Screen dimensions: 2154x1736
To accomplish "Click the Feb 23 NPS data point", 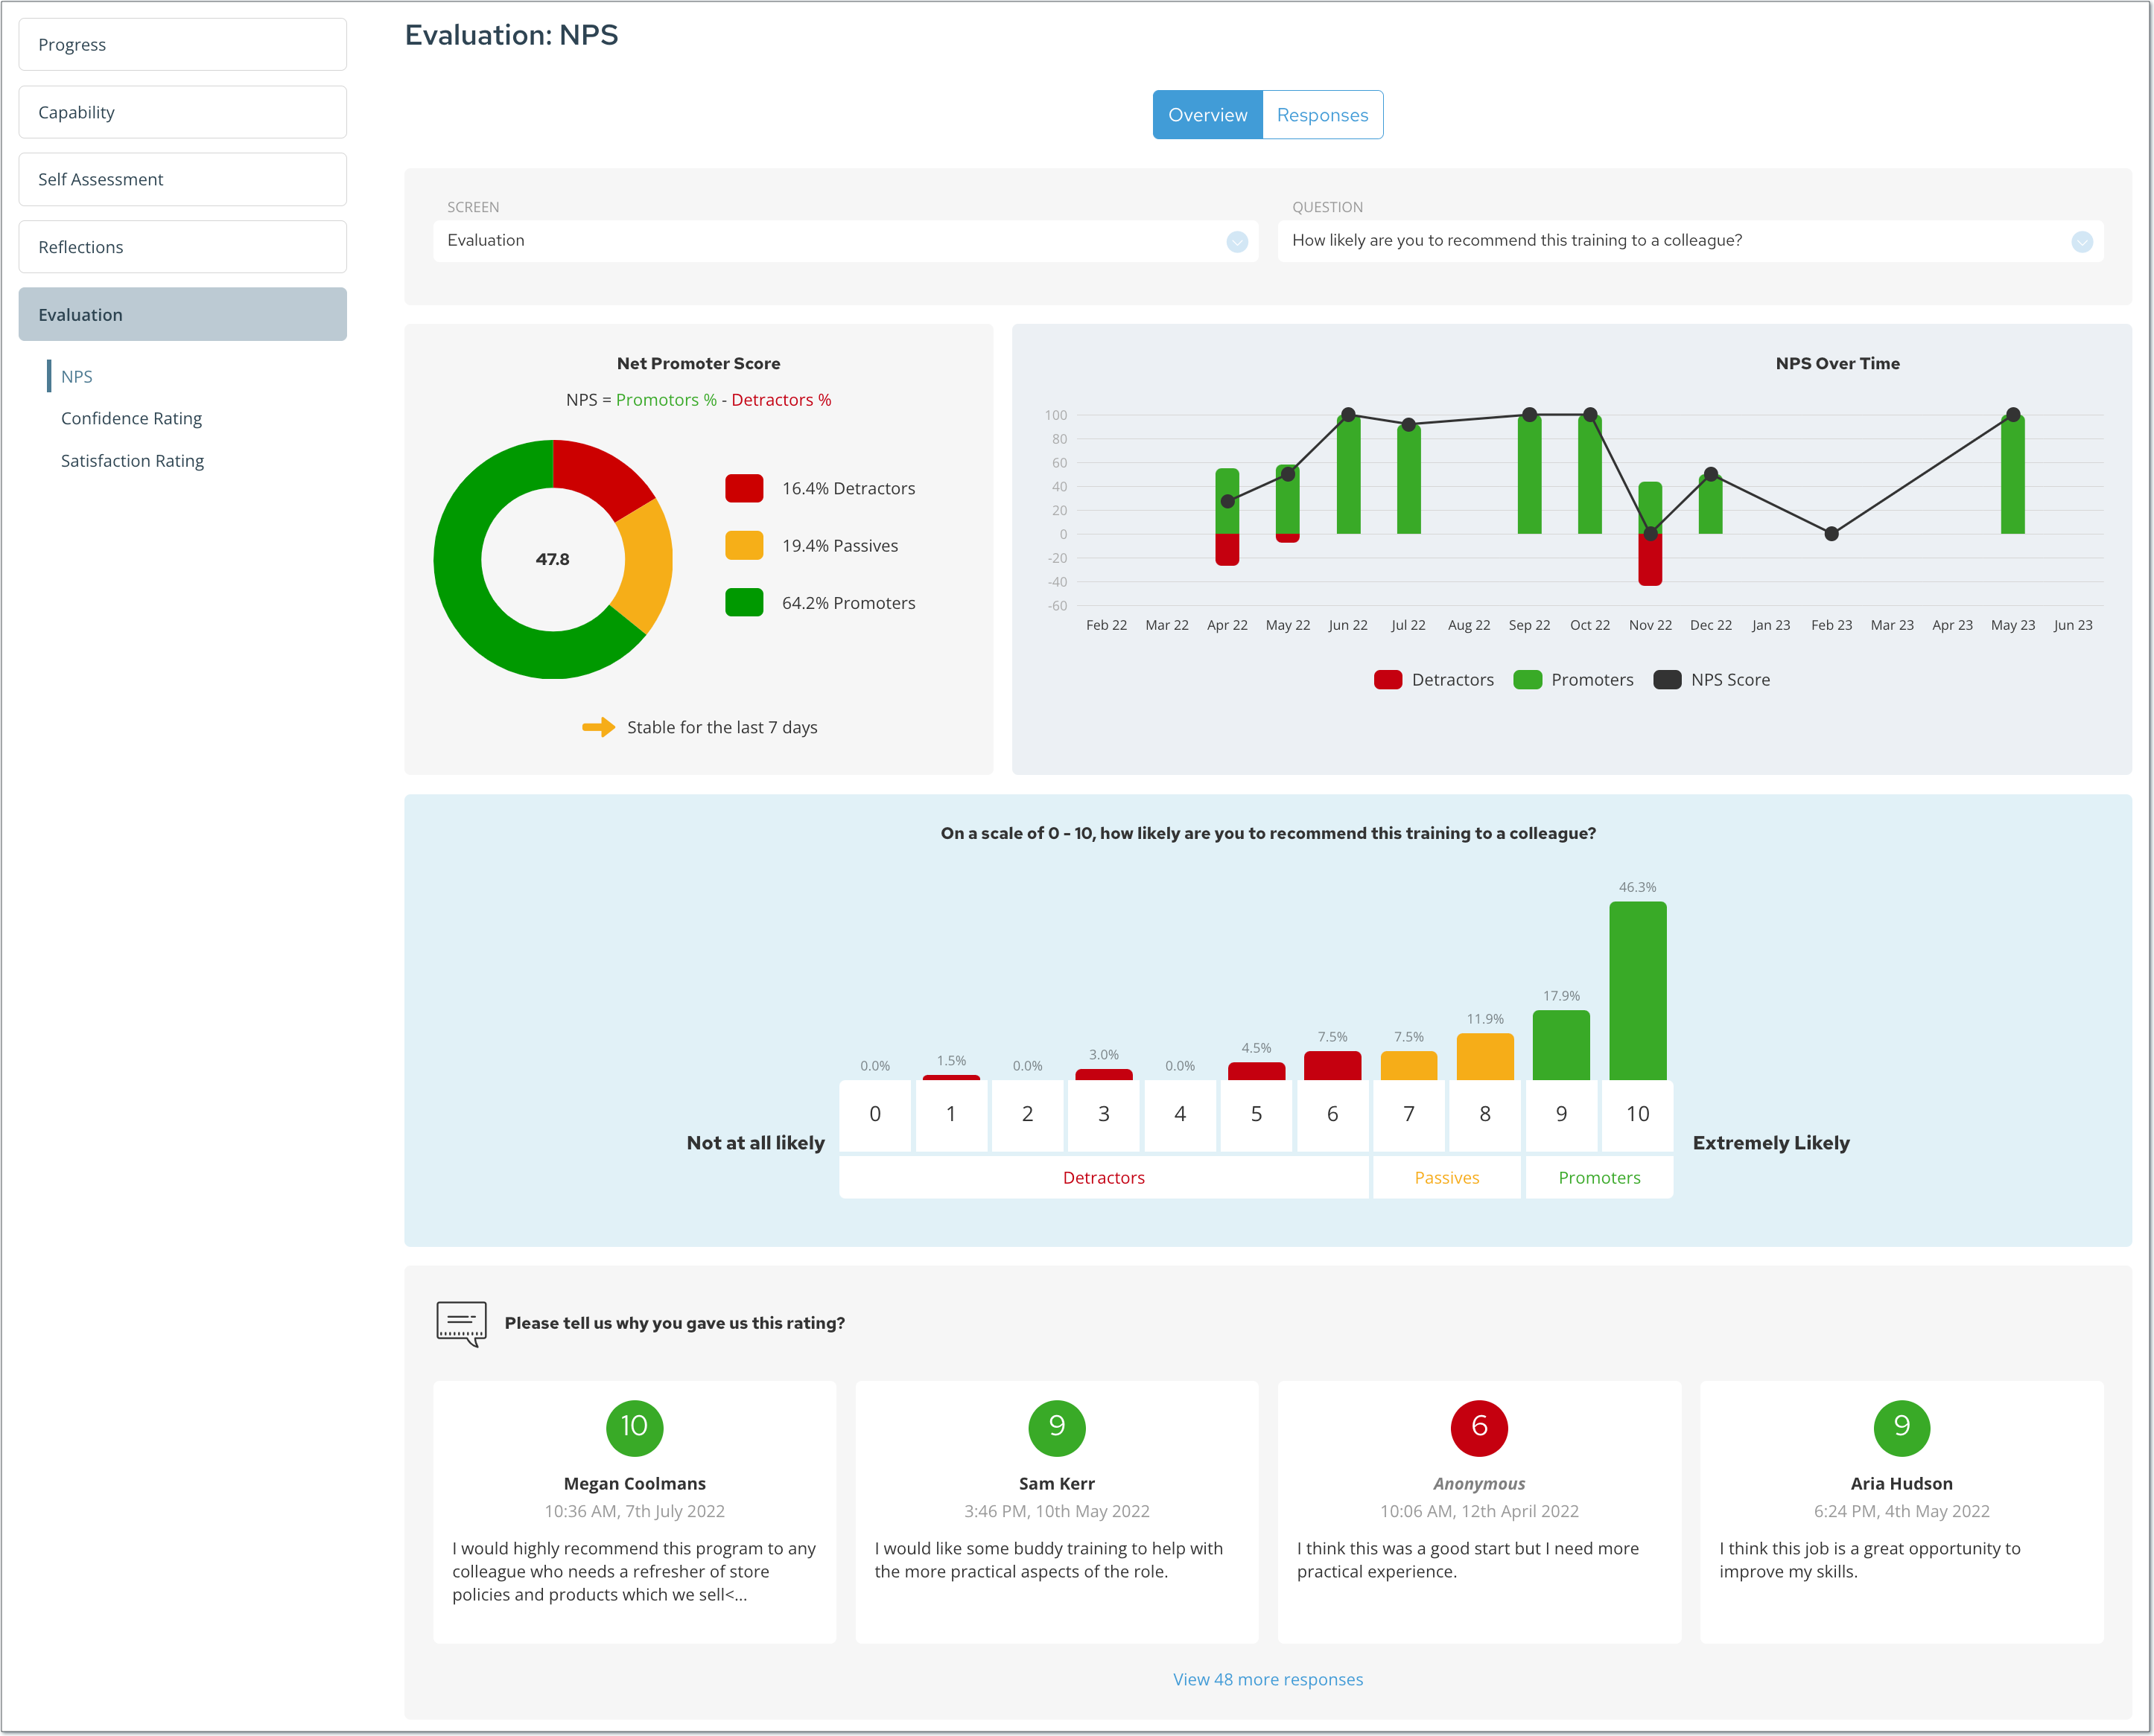I will [1831, 534].
